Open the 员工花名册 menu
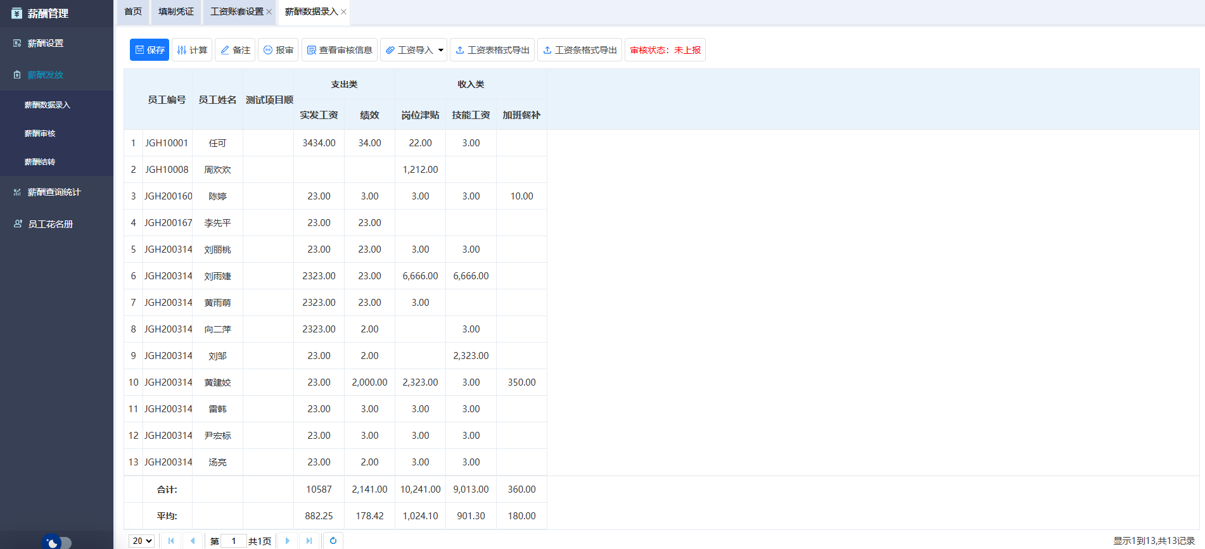The width and height of the screenshot is (1205, 549). tap(56, 224)
